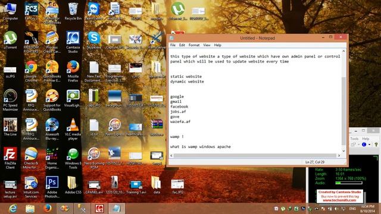Open the Intuit.com Services shortcut

click(31, 187)
